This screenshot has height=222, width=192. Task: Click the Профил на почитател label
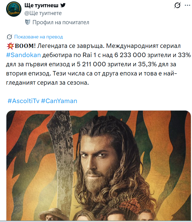point(61,22)
